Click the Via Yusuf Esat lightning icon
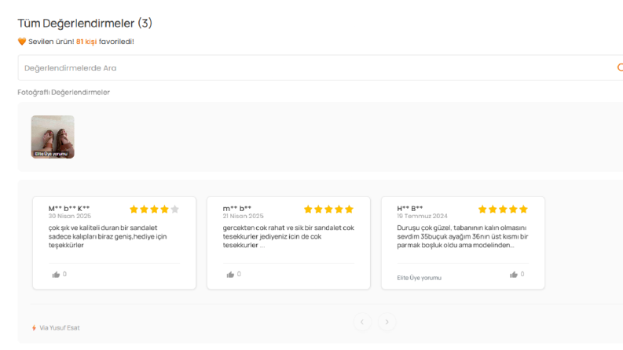Image resolution: width=623 pixels, height=350 pixels. [34, 328]
